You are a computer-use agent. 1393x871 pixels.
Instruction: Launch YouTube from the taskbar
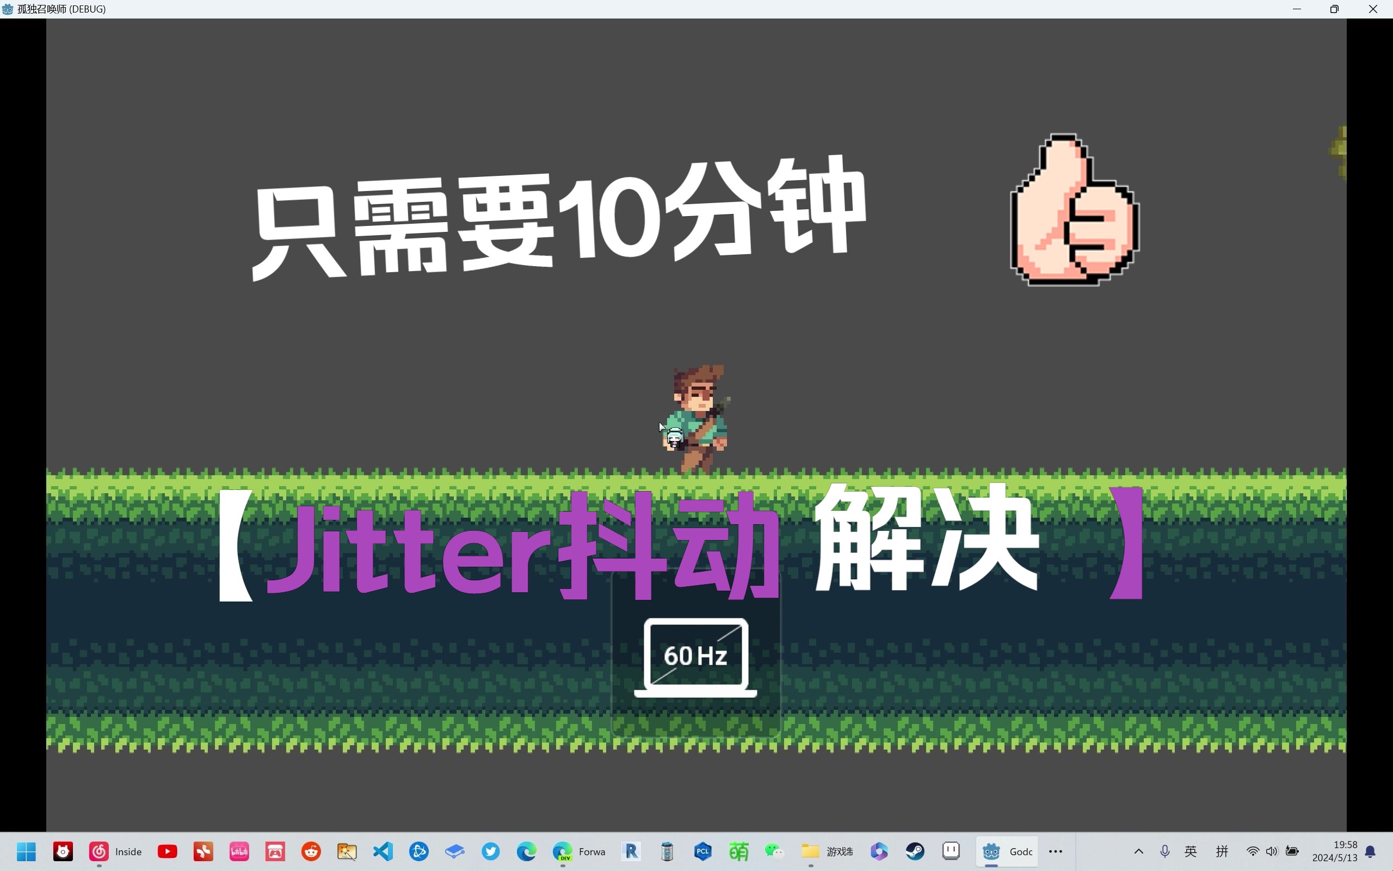(x=168, y=851)
